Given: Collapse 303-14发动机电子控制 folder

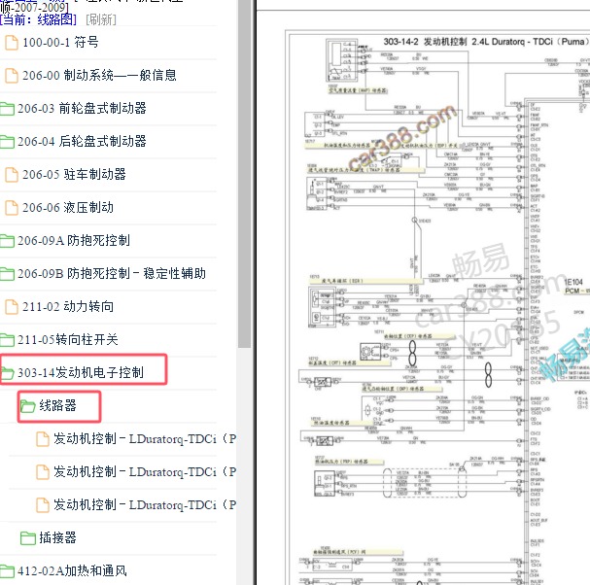Looking at the screenshot, I should tap(81, 373).
